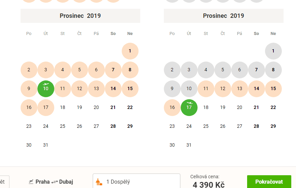This screenshot has width=296, height=188.
Task: Pick December 7 in the left calendar
Action: (113, 70)
